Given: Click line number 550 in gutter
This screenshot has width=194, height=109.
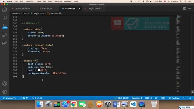Looking at the screenshot, I should click(x=15, y=29).
